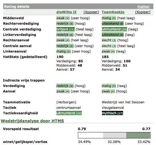Click the Verdediging: 85 value
The height and width of the screenshot is (145, 156).
(x=70, y=61)
